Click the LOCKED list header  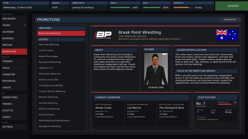pos(61,39)
